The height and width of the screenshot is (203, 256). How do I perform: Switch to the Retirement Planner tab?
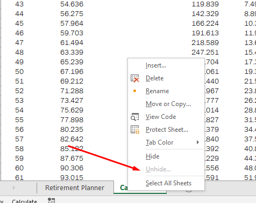click(x=75, y=187)
